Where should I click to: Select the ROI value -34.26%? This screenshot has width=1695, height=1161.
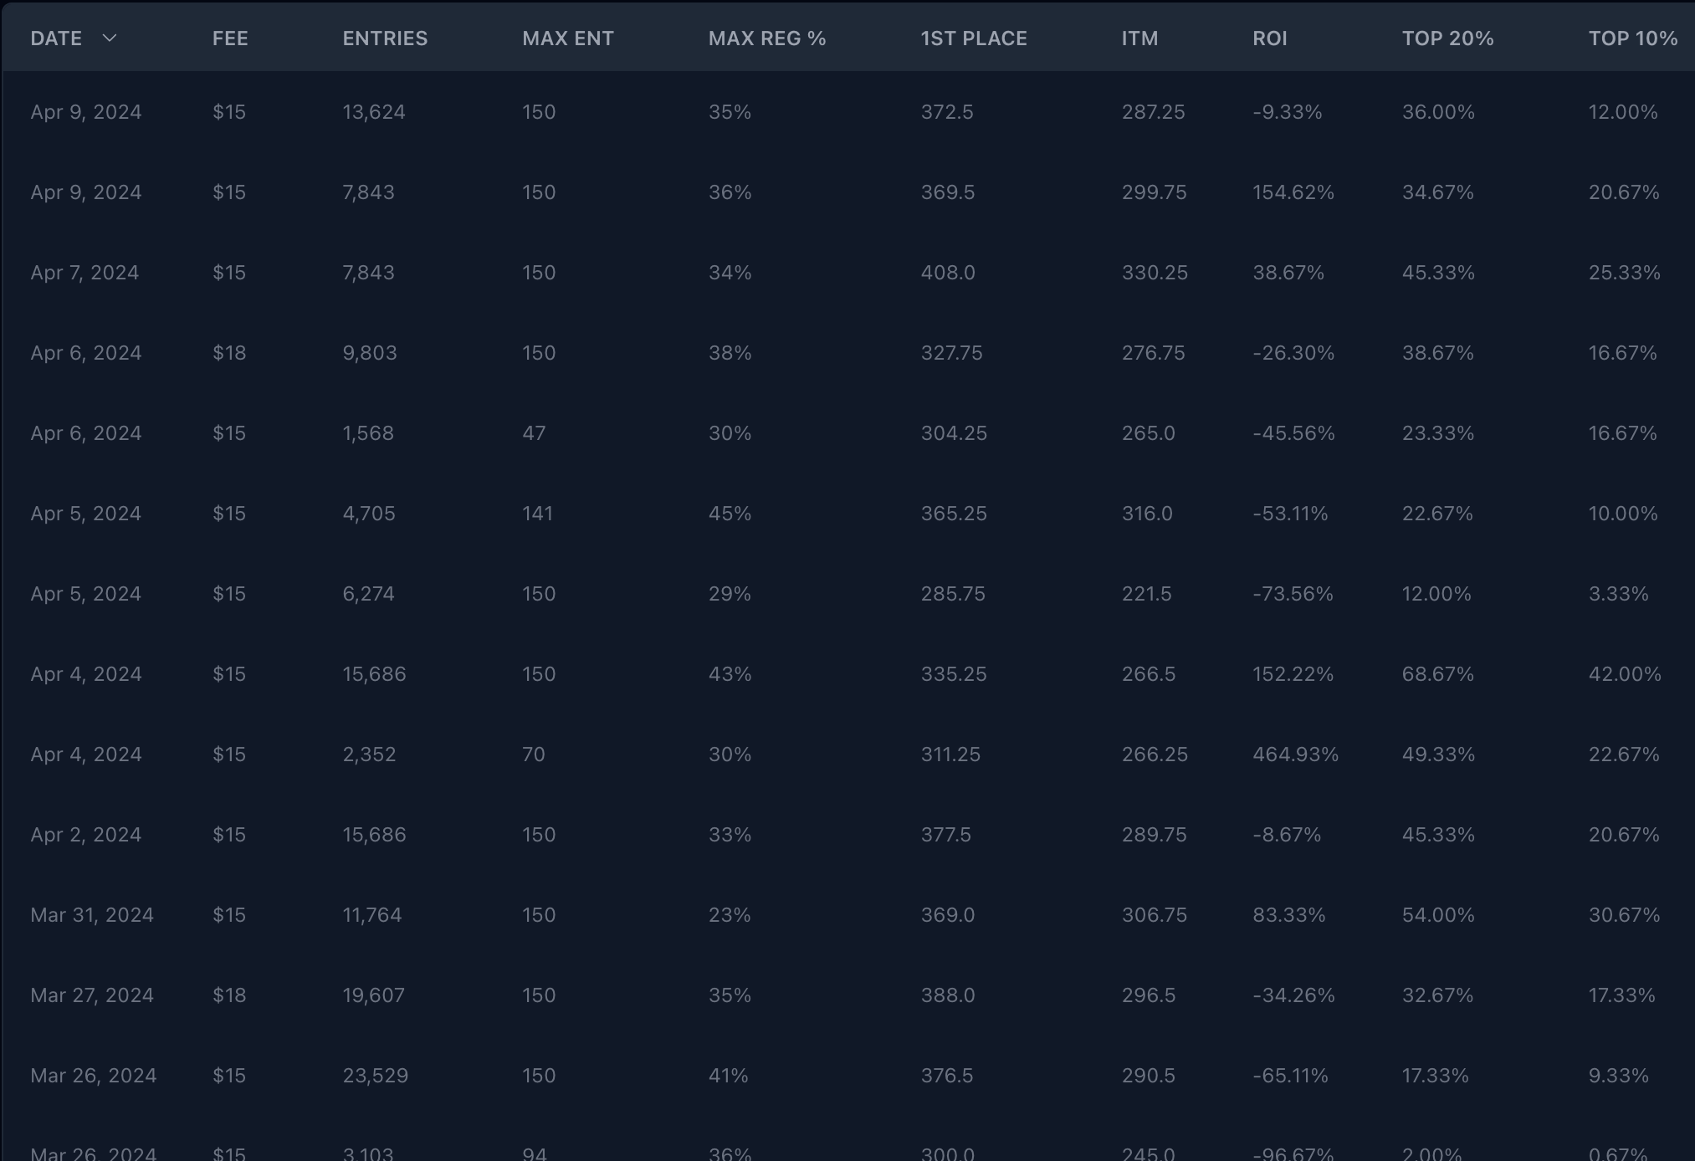(1293, 995)
